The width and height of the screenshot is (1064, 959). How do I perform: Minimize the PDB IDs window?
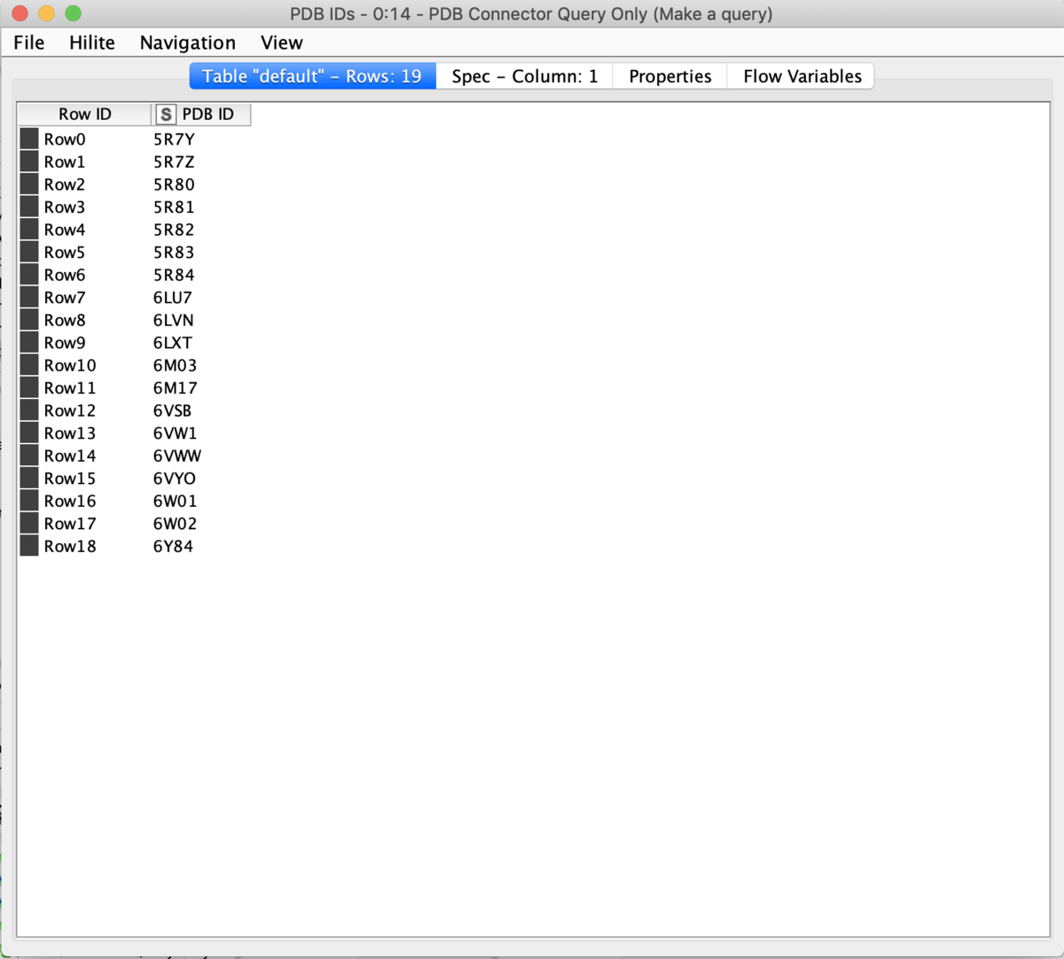(x=46, y=13)
